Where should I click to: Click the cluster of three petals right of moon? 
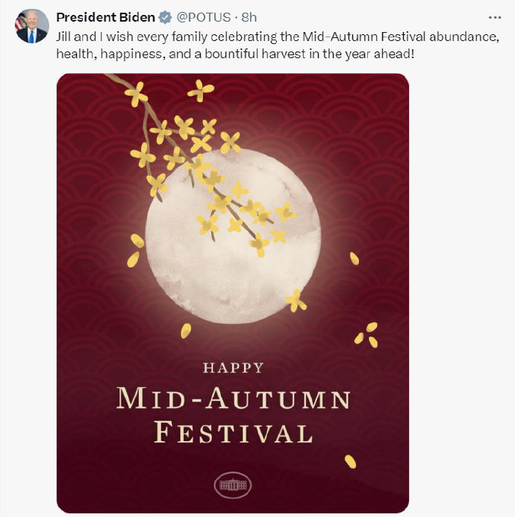366,335
